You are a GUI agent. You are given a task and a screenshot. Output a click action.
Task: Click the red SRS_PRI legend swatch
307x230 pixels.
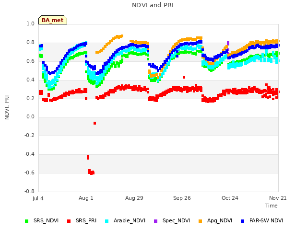(x=69, y=221)
